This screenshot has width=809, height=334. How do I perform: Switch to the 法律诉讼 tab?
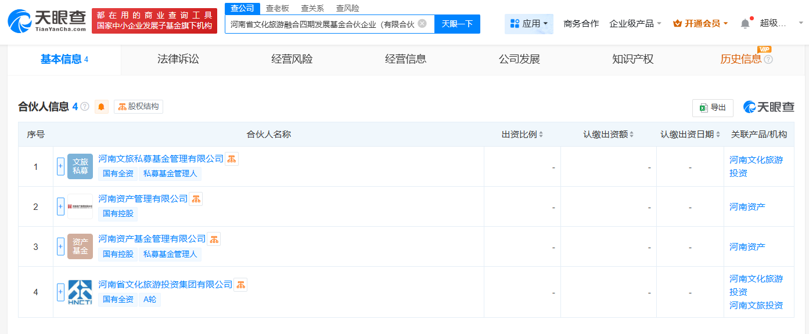click(x=178, y=59)
